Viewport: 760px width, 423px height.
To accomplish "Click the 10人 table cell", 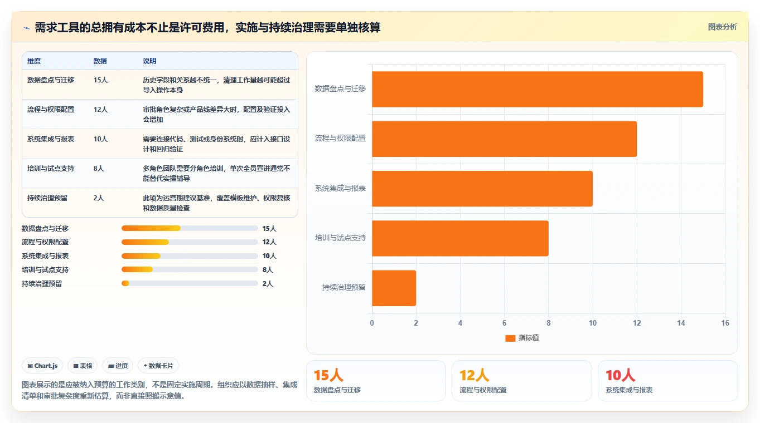I will click(100, 139).
